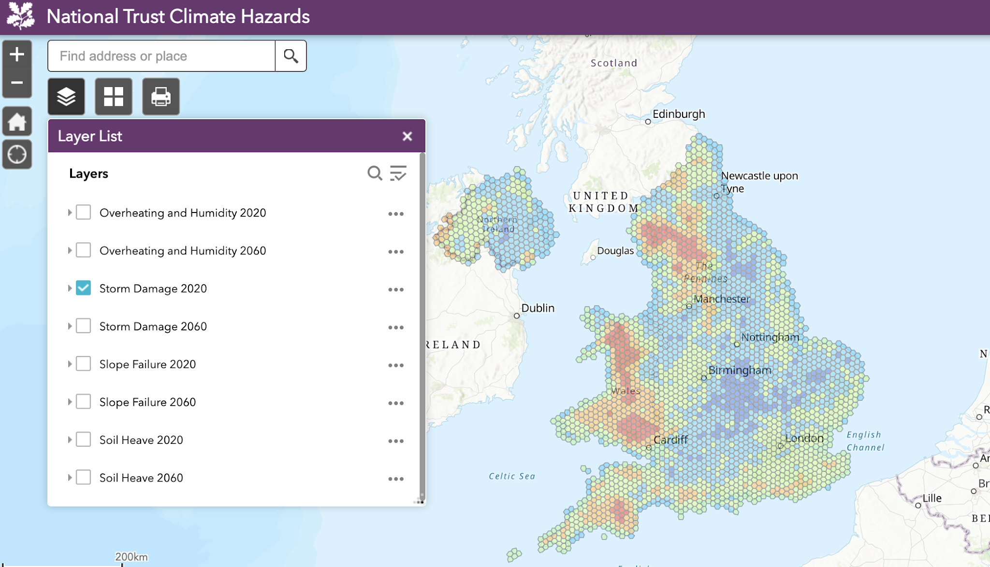This screenshot has height=567, width=990.
Task: Open layer search via magnifier in Layer List
Action: (x=375, y=173)
